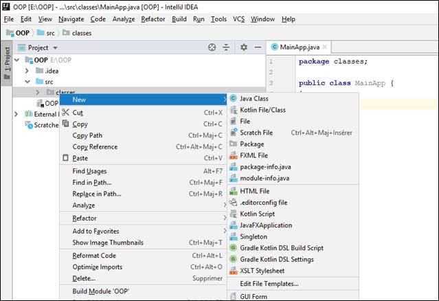Select Scratches item in project tree

point(42,125)
